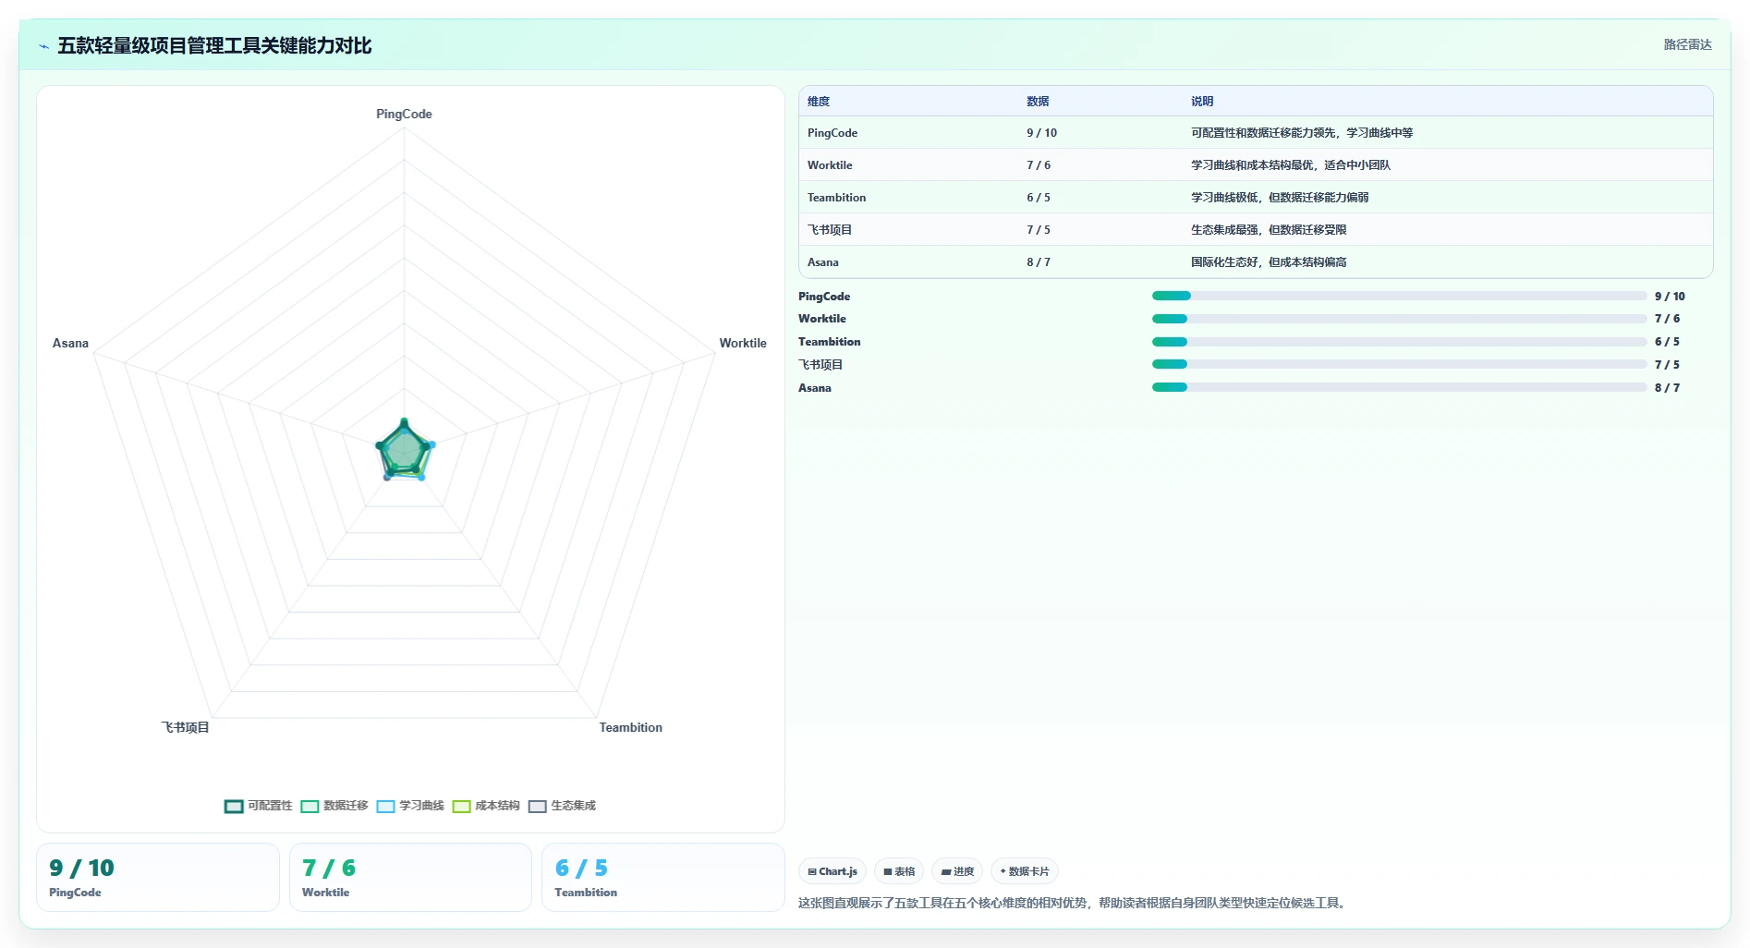Click the PingCode label left of its progress bar
This screenshot has width=1750, height=948.
pyautogui.click(x=824, y=297)
